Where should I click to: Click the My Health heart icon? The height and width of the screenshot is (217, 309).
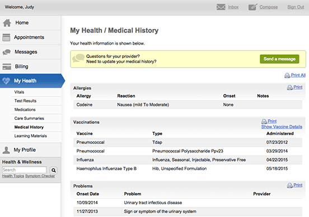(6, 81)
